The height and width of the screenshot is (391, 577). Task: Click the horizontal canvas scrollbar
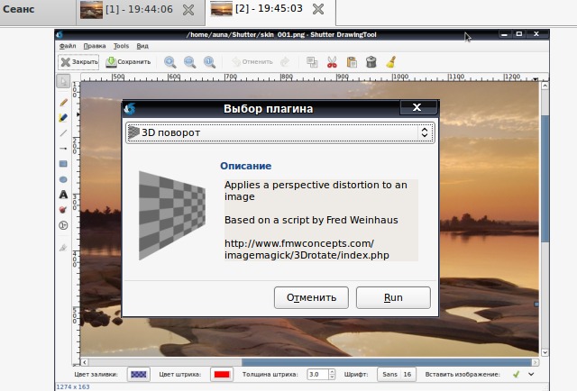(387, 362)
